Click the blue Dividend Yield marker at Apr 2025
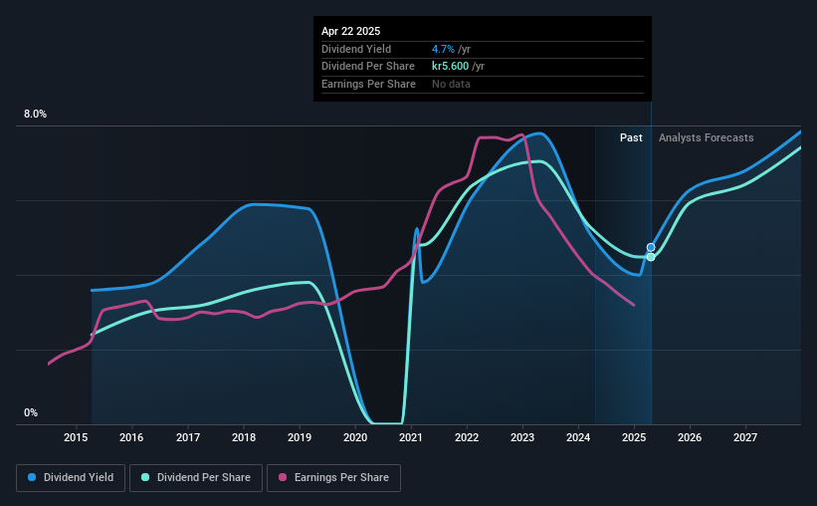The height and width of the screenshot is (506, 817). point(651,247)
